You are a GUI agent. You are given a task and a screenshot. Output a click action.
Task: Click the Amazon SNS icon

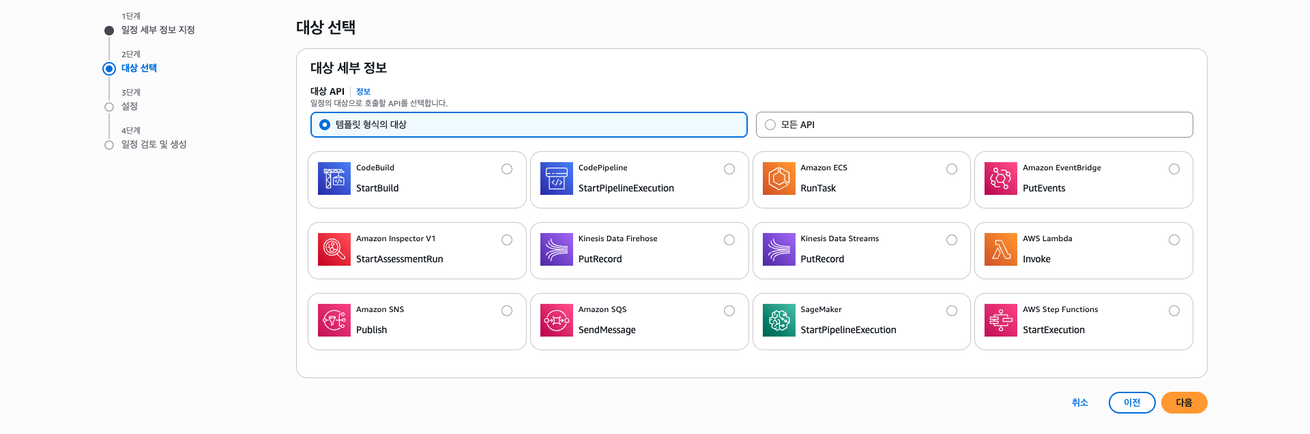tap(334, 320)
